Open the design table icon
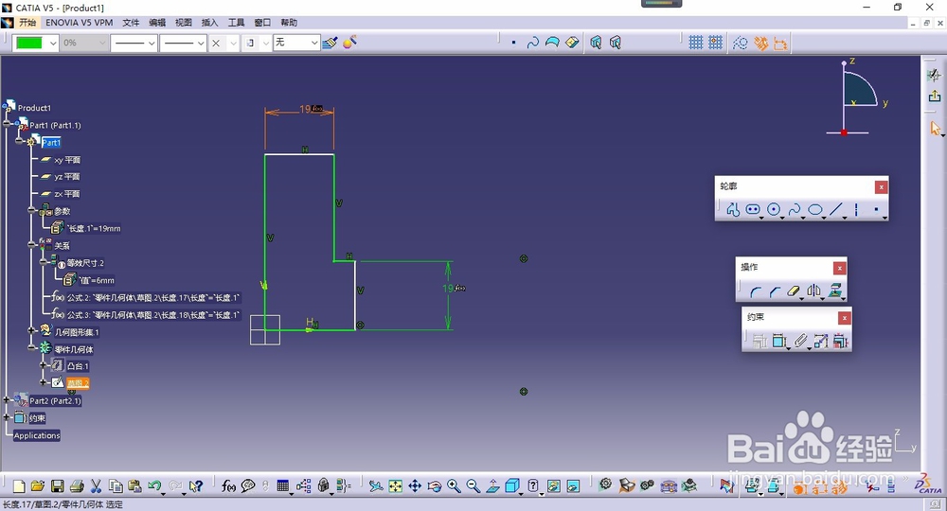 click(282, 485)
